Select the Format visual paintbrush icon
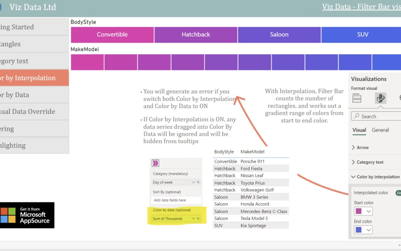 (x=380, y=98)
